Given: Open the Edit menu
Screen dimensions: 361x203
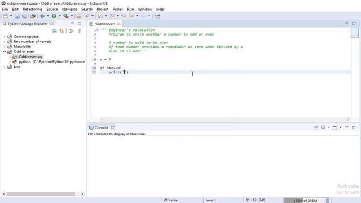Looking at the screenshot, I should 15,9.
